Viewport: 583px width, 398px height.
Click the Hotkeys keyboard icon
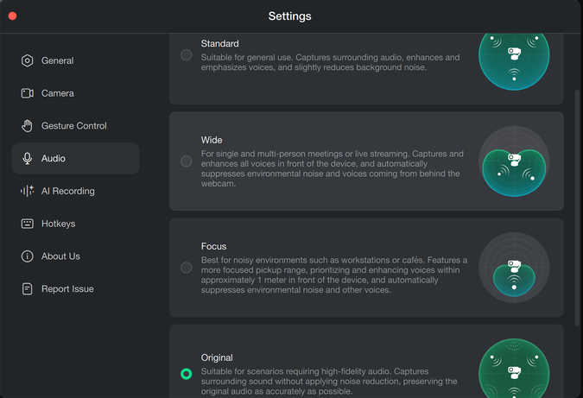(27, 224)
